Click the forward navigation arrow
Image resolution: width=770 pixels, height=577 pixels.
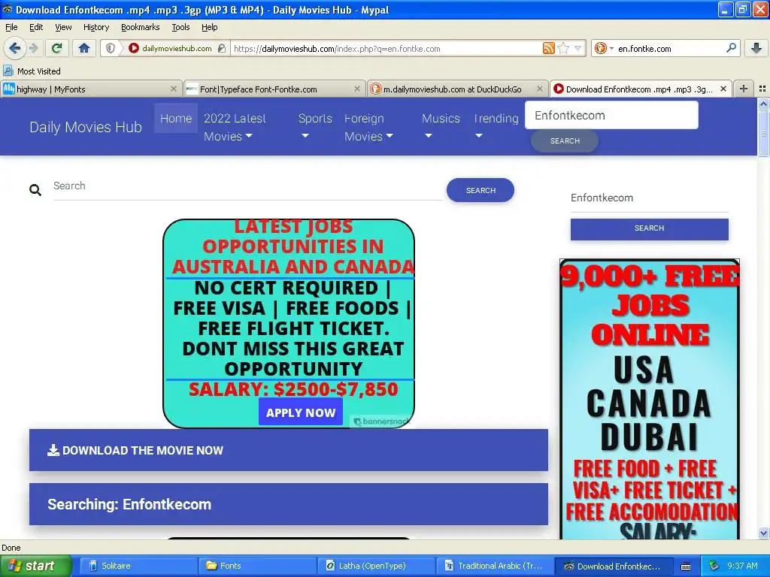pos(33,48)
